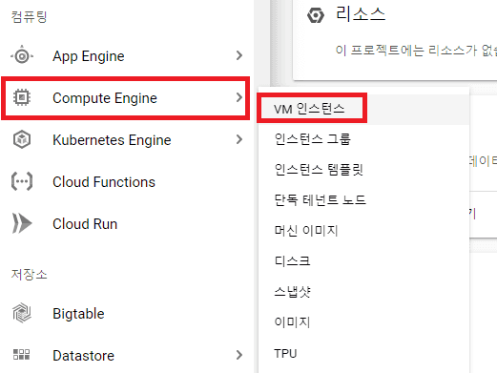Click the Compute Engine chip icon
This screenshot has height=373, width=497.
[x=22, y=97]
